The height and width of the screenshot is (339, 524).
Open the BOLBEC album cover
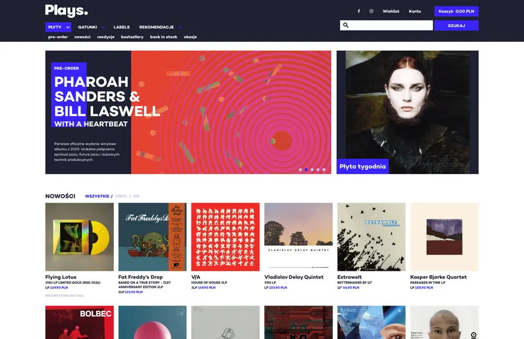80,323
